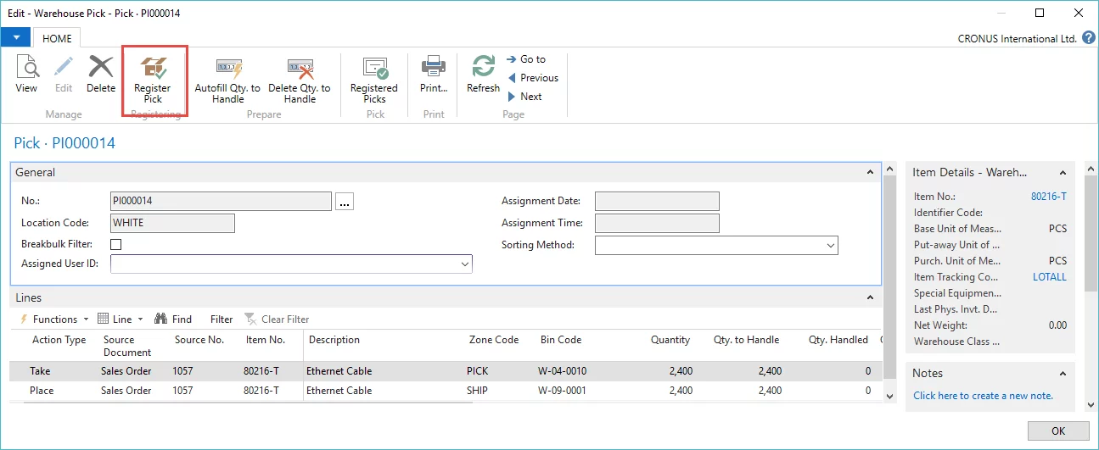Collapse the General section
1099x450 pixels.
(x=870, y=172)
